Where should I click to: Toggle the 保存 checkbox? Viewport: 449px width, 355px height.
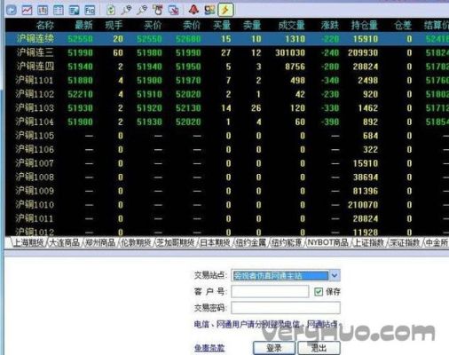319,292
